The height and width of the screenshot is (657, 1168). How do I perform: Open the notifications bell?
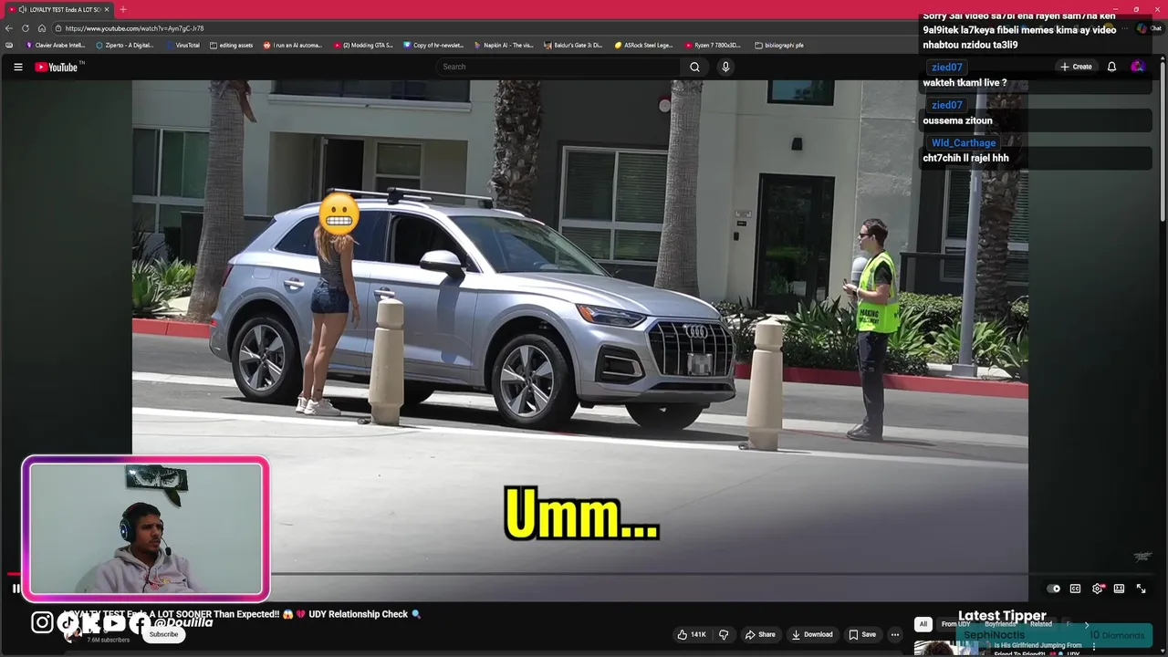pos(1111,67)
